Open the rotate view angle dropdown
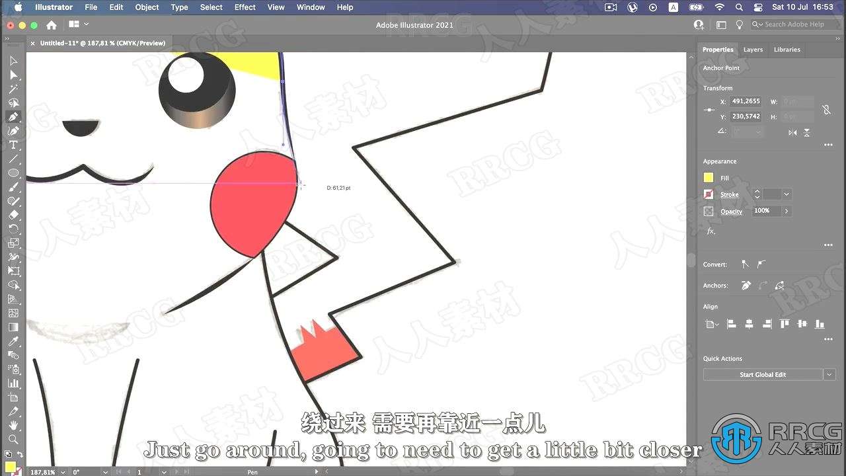Image resolution: width=846 pixels, height=476 pixels. [x=104, y=472]
